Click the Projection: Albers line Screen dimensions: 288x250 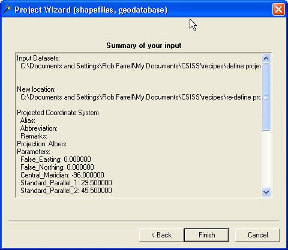pyautogui.click(x=41, y=144)
